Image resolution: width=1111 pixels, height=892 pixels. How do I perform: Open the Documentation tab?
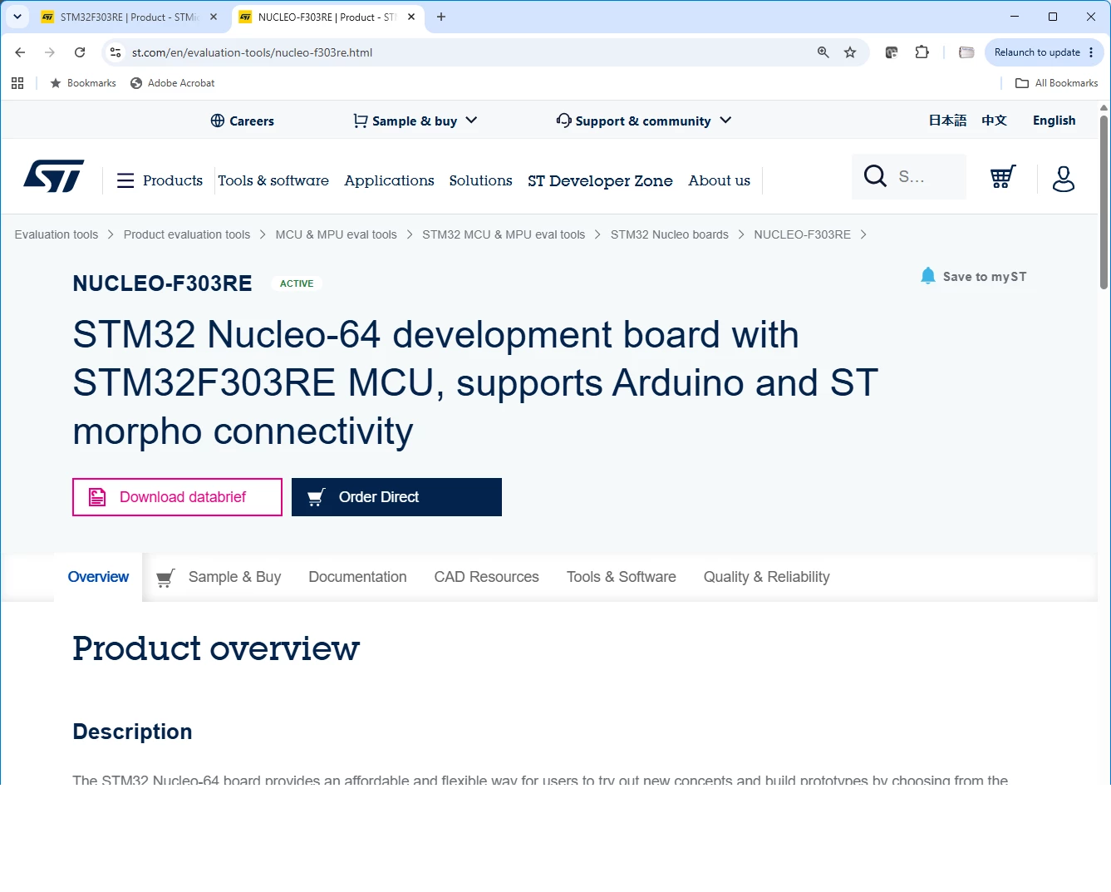357,577
